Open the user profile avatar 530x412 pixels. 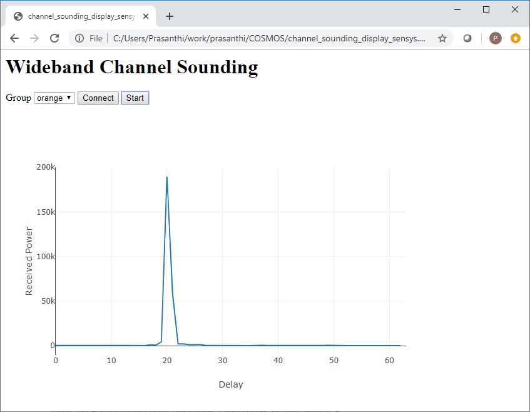pyautogui.click(x=495, y=38)
